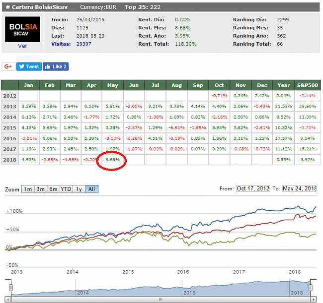
Task: Click the Oct 2012 cell -0.71%
Action: [x=219, y=96]
